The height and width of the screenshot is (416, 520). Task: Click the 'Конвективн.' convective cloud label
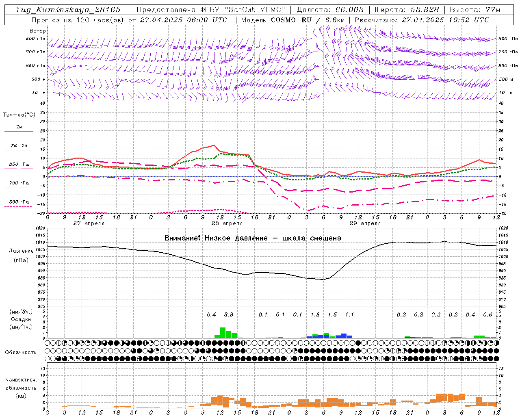pos(21,380)
